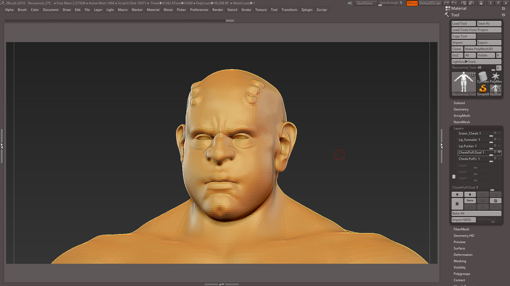The image size is (510, 286).
Task: Open the Stroke menu
Action: pyautogui.click(x=246, y=10)
